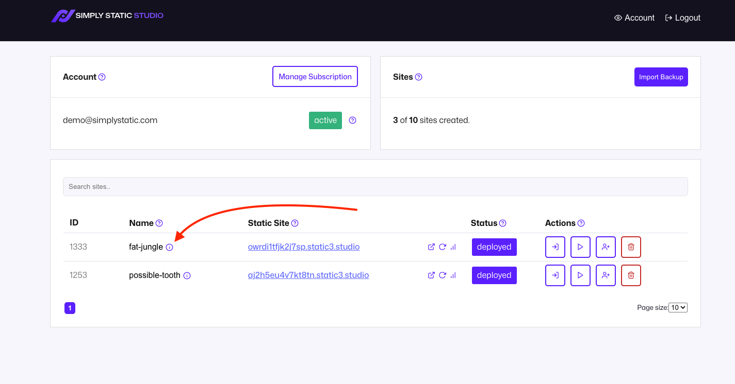The height and width of the screenshot is (384, 735).
Task: Click help icon next to Actions column
Action: (x=581, y=223)
